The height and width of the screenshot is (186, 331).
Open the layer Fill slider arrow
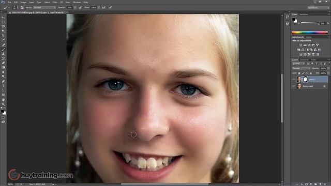pyautogui.click(x=328, y=73)
